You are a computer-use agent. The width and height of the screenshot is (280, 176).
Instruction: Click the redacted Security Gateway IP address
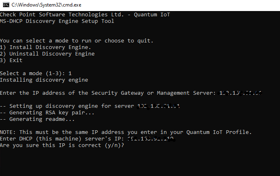point(240,93)
